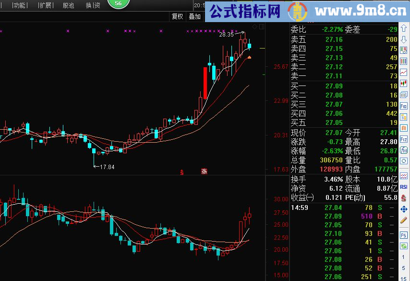
Task: Select the 5-minute period button
Action: (x=403, y=268)
